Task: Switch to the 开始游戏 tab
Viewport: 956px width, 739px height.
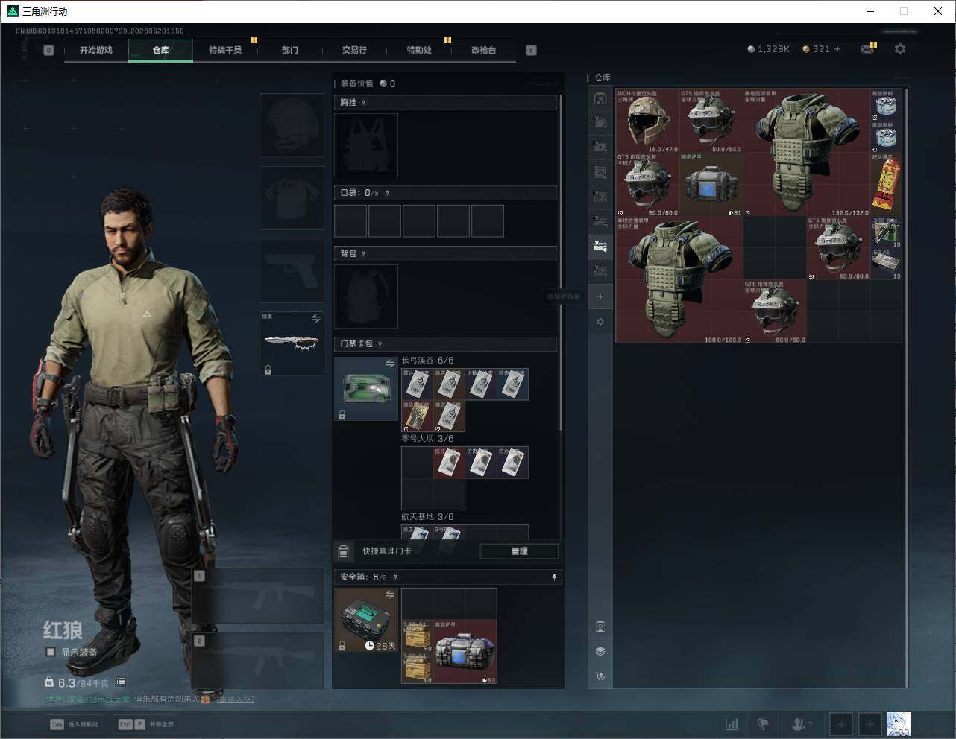Action: pos(96,50)
